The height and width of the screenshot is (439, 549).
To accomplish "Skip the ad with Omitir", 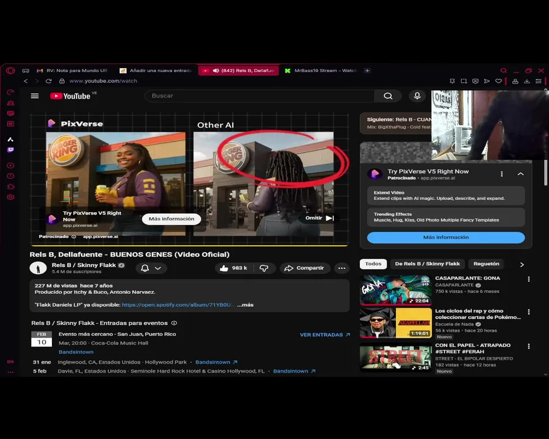I will [319, 218].
